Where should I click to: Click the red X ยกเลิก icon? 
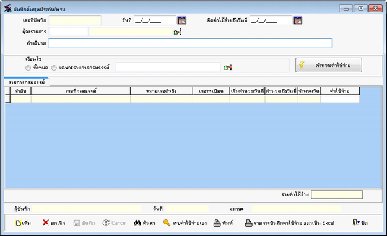click(45, 222)
